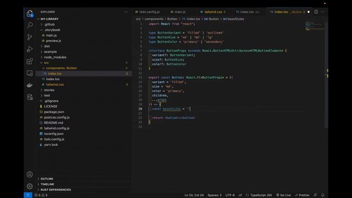The height and width of the screenshot is (198, 352).
Task: Click the components breadcrumb
Action: tap(154, 19)
